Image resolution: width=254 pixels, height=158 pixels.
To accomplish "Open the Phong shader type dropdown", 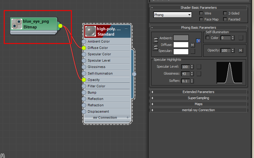I will coord(172,15).
